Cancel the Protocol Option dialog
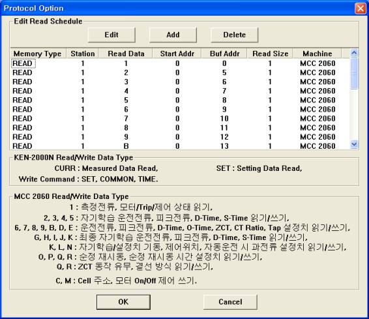 (x=230, y=302)
